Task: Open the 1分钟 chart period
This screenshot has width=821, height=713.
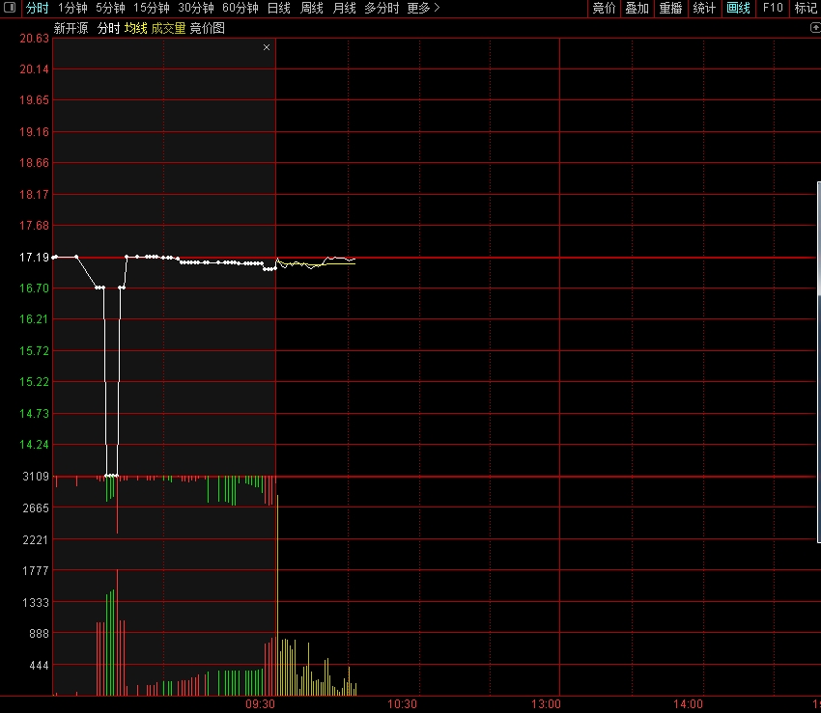Action: click(x=72, y=8)
